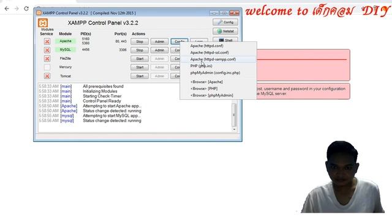Toggle the FileZilla service checkbox
The width and height of the screenshot is (392, 220).
(47, 59)
